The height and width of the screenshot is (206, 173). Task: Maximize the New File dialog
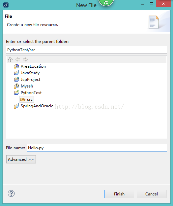click(152, 4)
